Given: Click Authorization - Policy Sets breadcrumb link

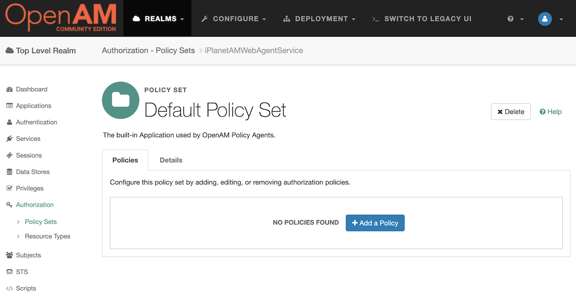Looking at the screenshot, I should pyautogui.click(x=148, y=50).
